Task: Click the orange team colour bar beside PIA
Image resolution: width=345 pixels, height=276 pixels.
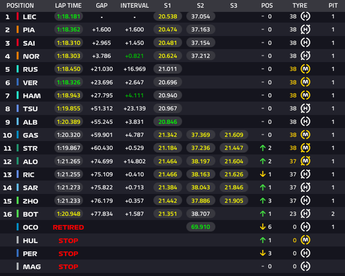Action: pos(18,29)
